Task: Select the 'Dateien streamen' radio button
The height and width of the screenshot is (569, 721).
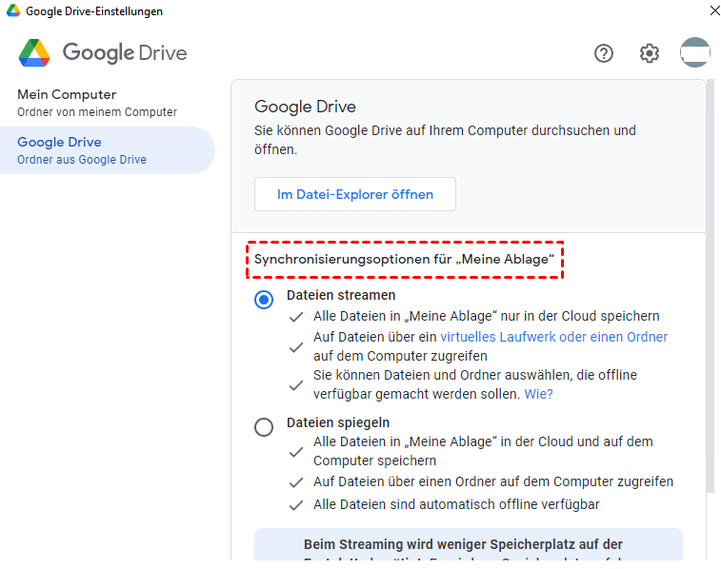Action: [264, 300]
